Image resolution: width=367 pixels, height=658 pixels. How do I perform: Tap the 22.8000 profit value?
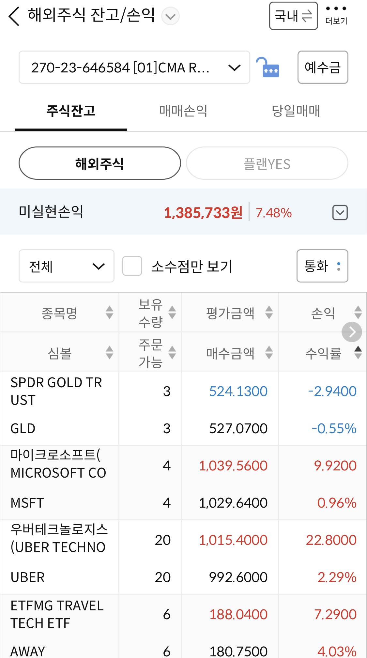331,540
